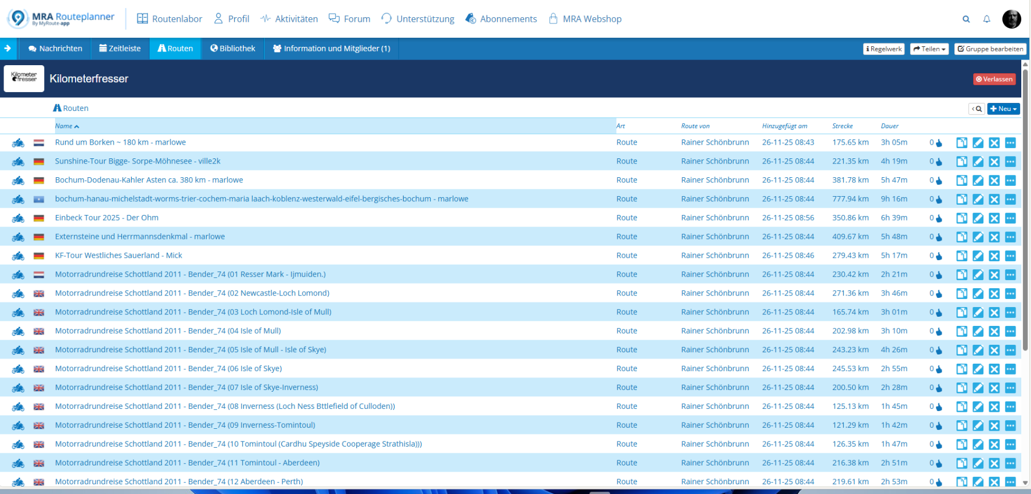This screenshot has height=494, width=1031.
Task: Open the search magnifier in top bar
Action: tap(966, 19)
